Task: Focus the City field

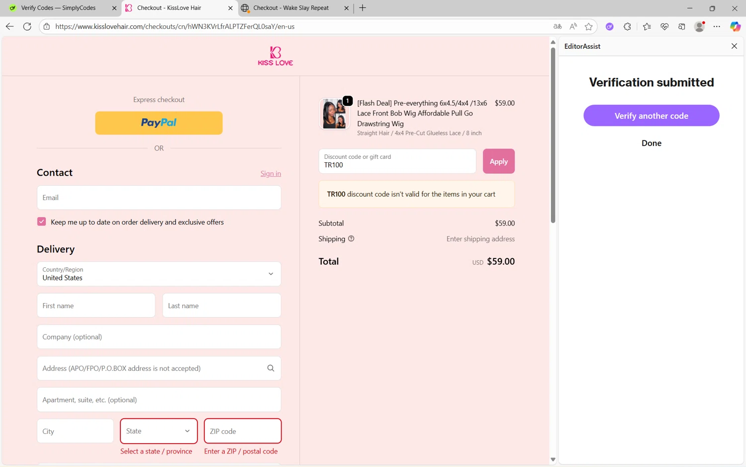Action: point(75,431)
